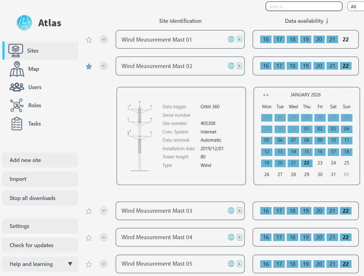Unstar Wind Measurement Mast 02 favorite
This screenshot has height=276, width=364.
[89, 66]
